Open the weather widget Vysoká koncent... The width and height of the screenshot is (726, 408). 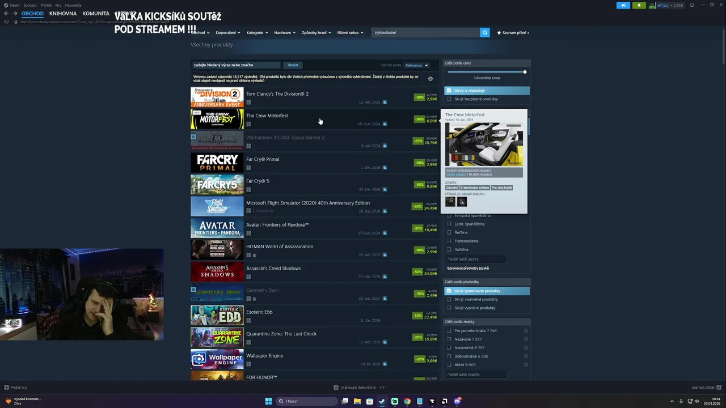23,401
